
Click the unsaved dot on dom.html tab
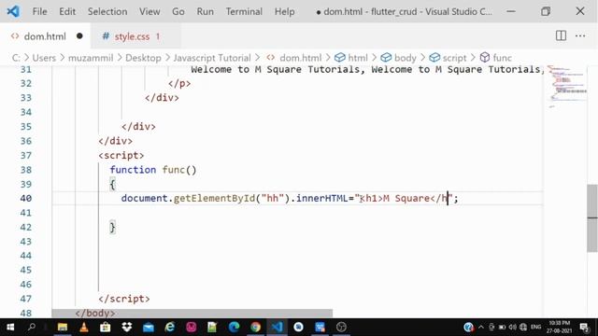(79, 36)
